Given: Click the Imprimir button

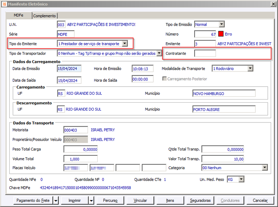Looking at the screenshot, I should (x=75, y=200).
